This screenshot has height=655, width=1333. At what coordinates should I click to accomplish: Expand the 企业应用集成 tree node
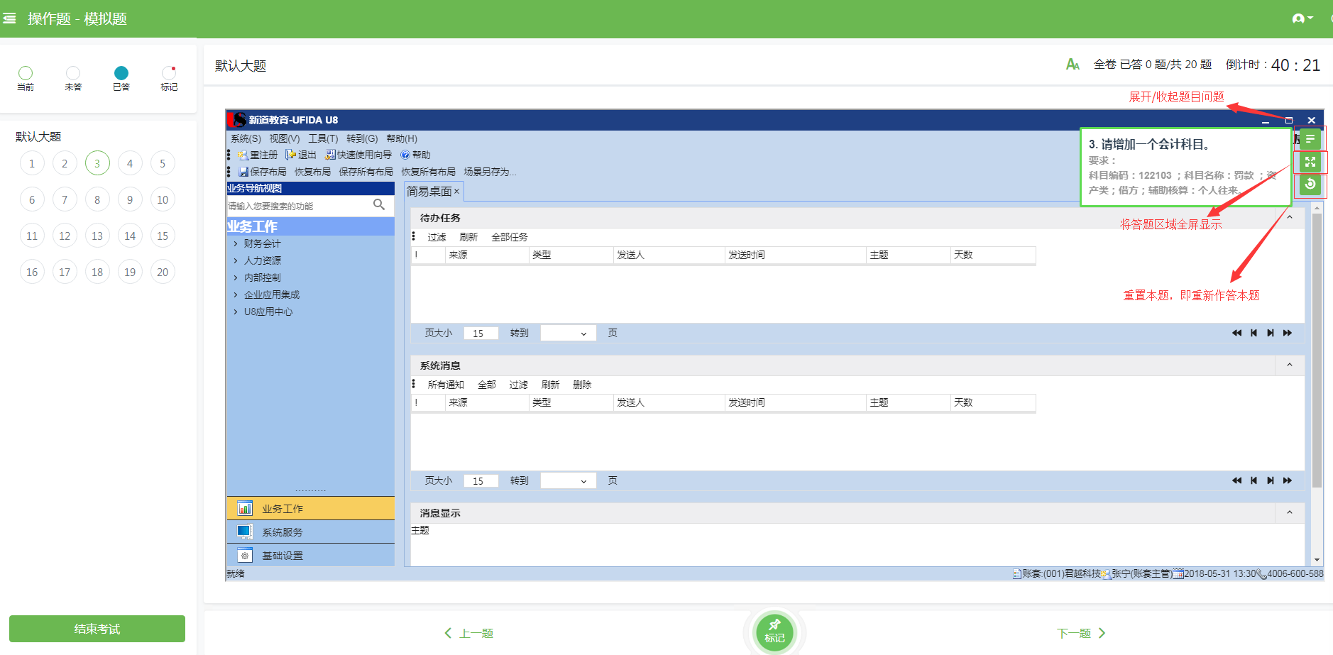pyautogui.click(x=236, y=295)
